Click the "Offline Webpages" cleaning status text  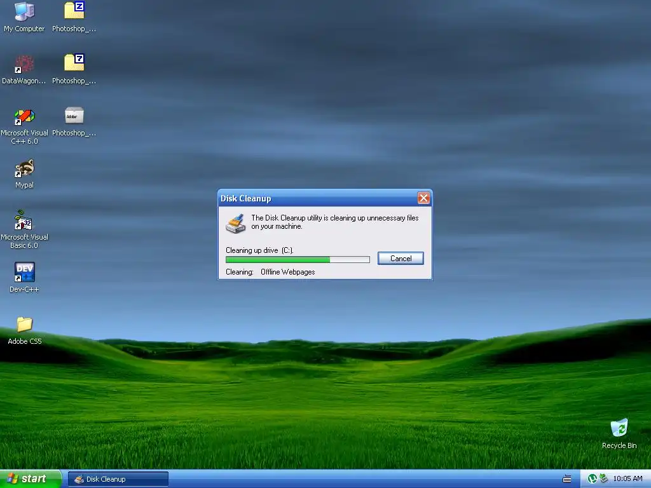[x=288, y=272]
